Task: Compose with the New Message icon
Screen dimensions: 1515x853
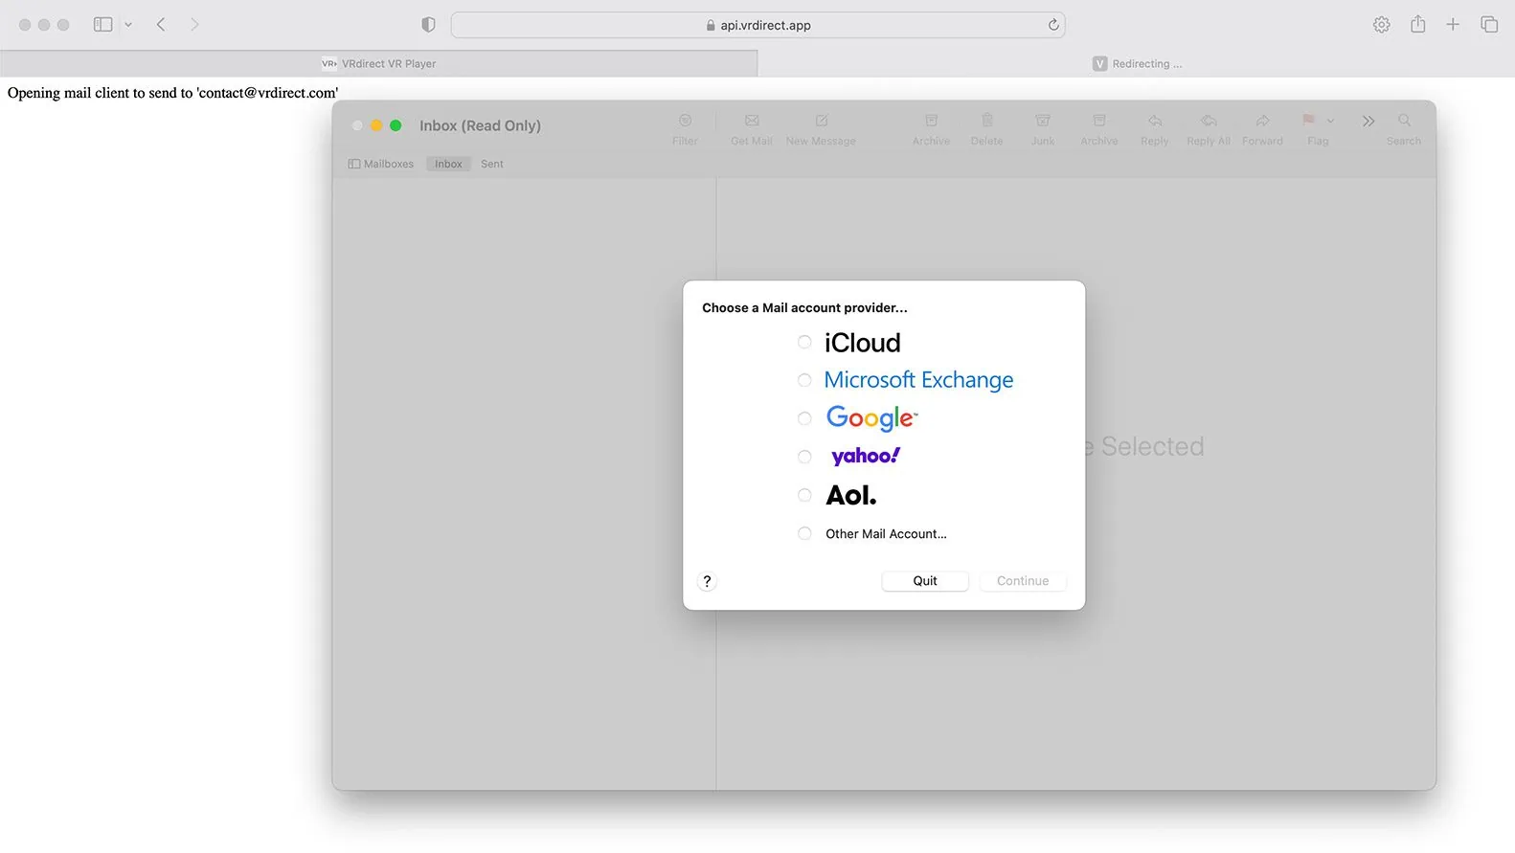Action: pyautogui.click(x=821, y=121)
